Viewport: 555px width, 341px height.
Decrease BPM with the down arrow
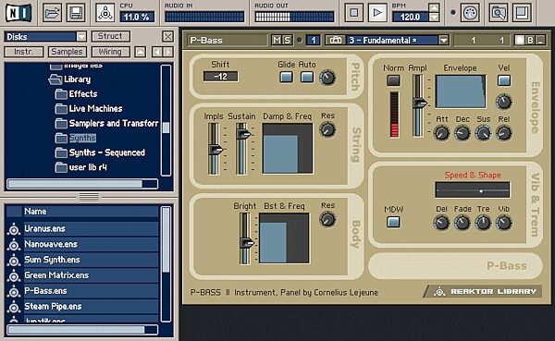[x=434, y=18]
